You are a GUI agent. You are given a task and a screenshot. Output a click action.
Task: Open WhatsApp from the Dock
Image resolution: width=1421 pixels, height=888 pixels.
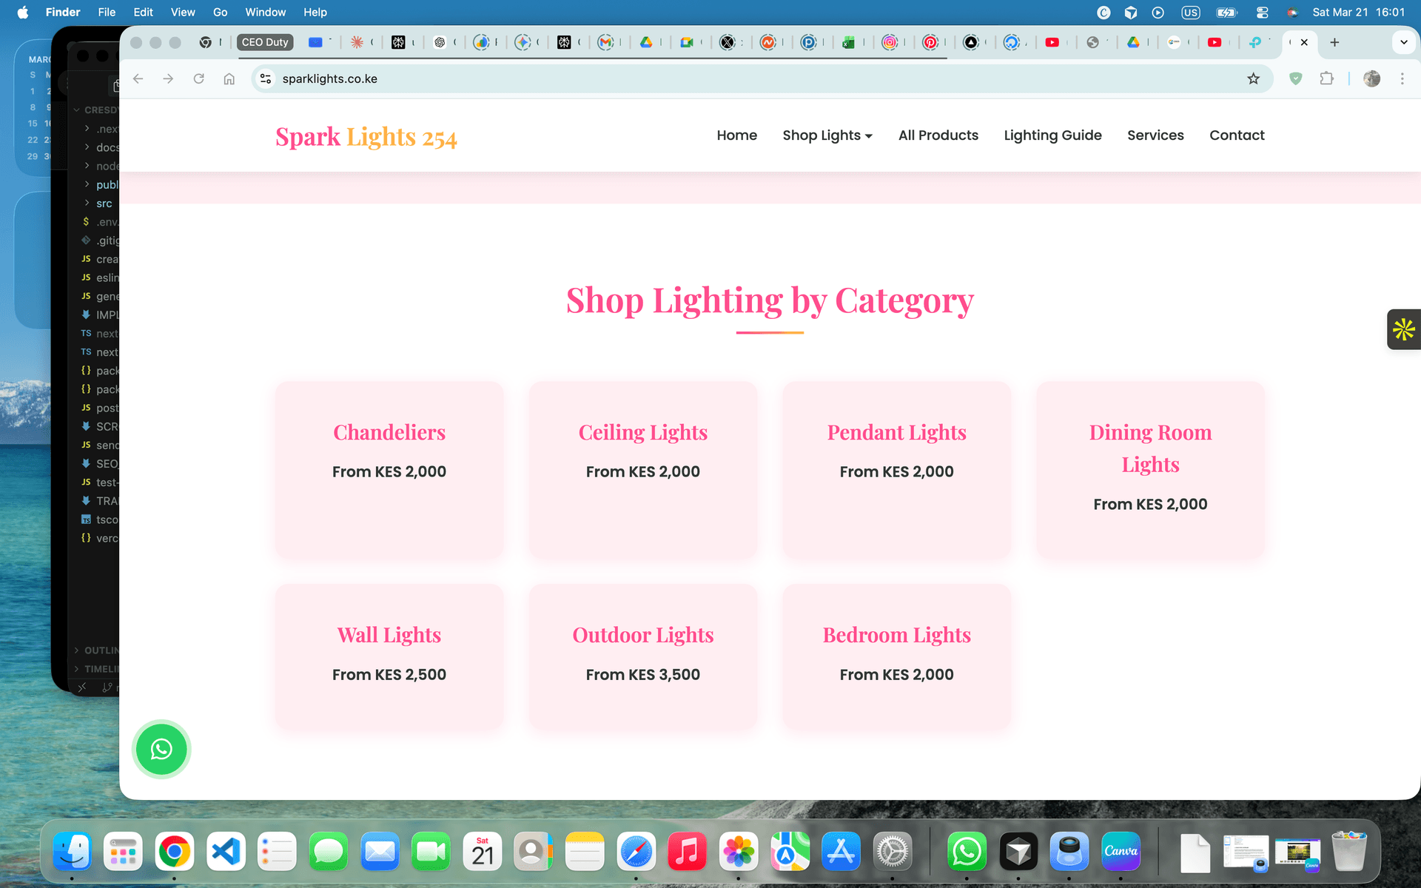coord(967,852)
